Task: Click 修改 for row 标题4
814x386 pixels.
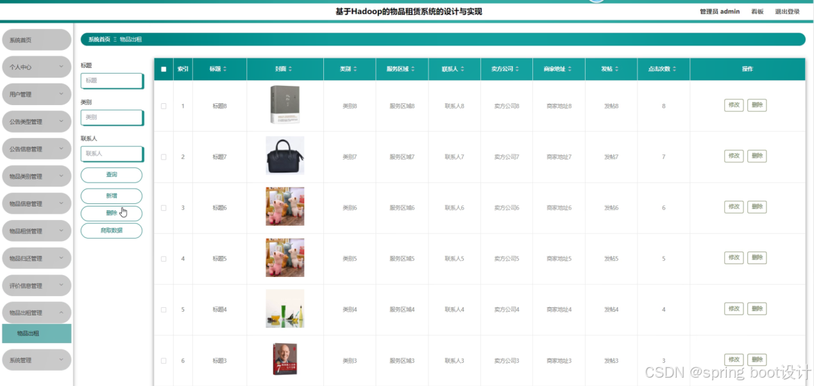Action: point(734,309)
